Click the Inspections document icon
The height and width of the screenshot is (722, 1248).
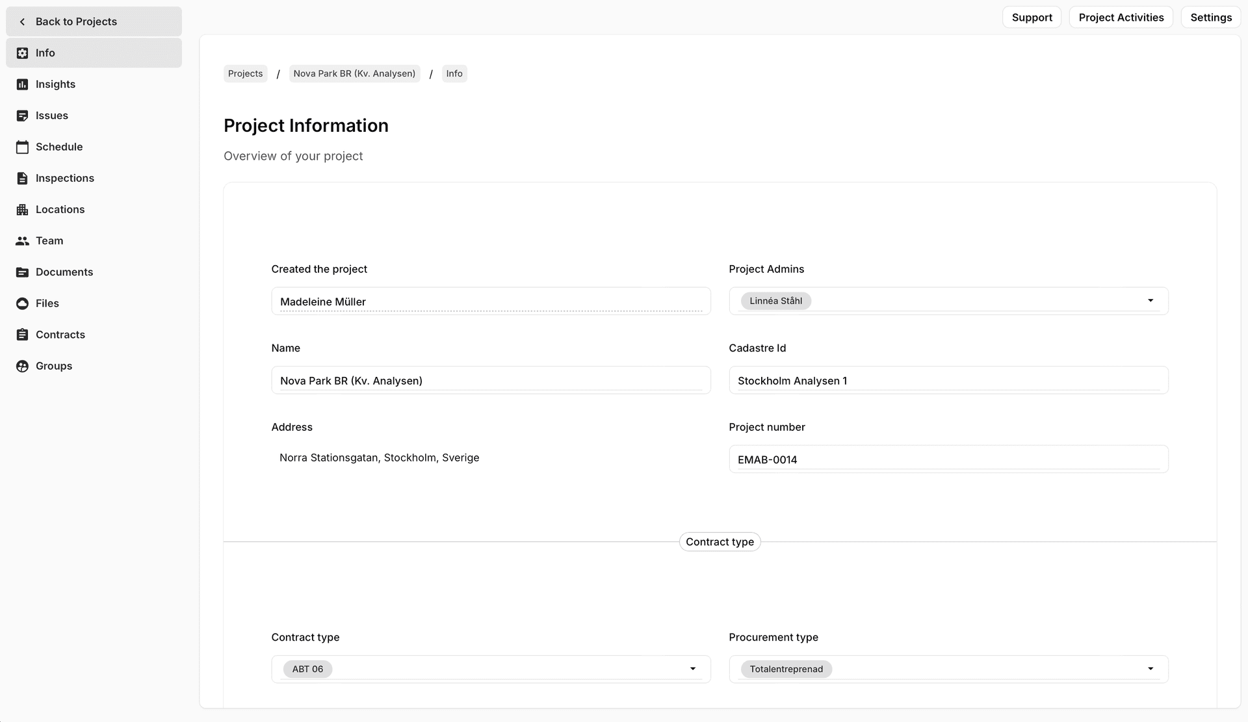22,178
